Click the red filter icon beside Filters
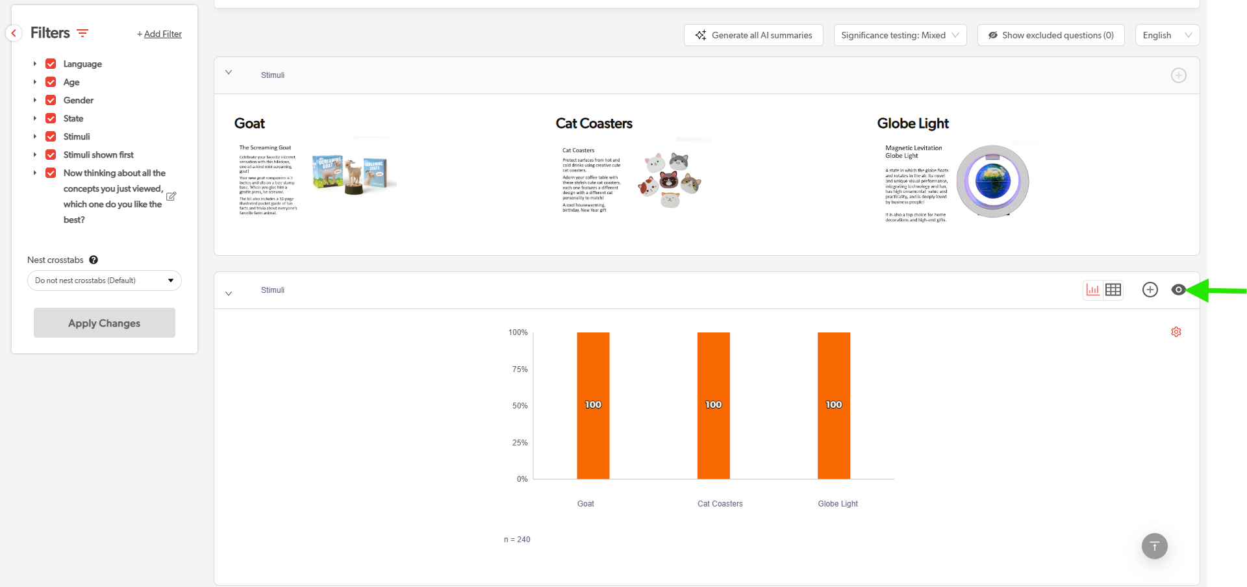The image size is (1247, 587). (x=82, y=33)
